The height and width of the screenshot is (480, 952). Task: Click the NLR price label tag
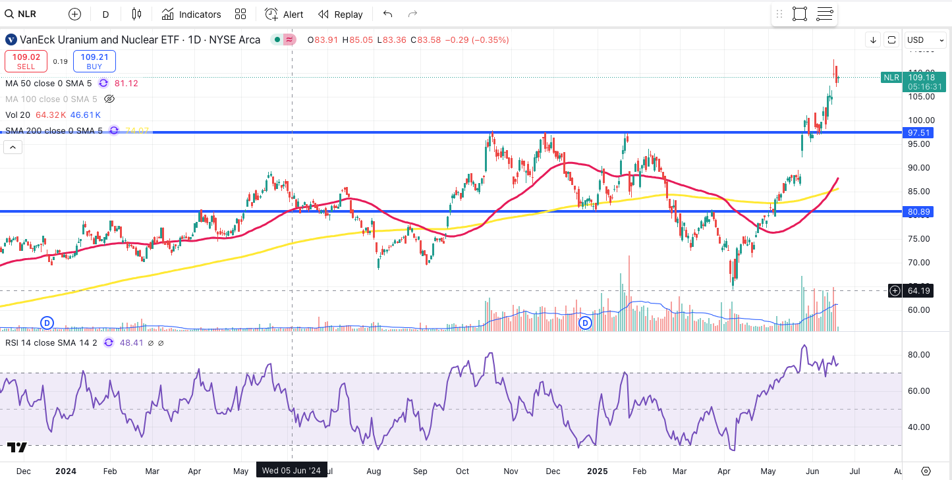point(891,78)
